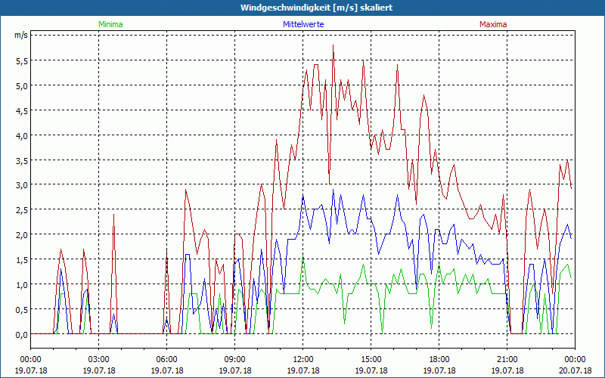Click the 2,5 value on y-axis
This screenshot has width=605, height=378.
point(21,210)
